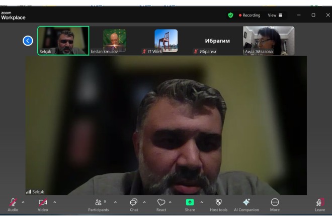Click the signal strength bars beside Selçuk

(28, 192)
